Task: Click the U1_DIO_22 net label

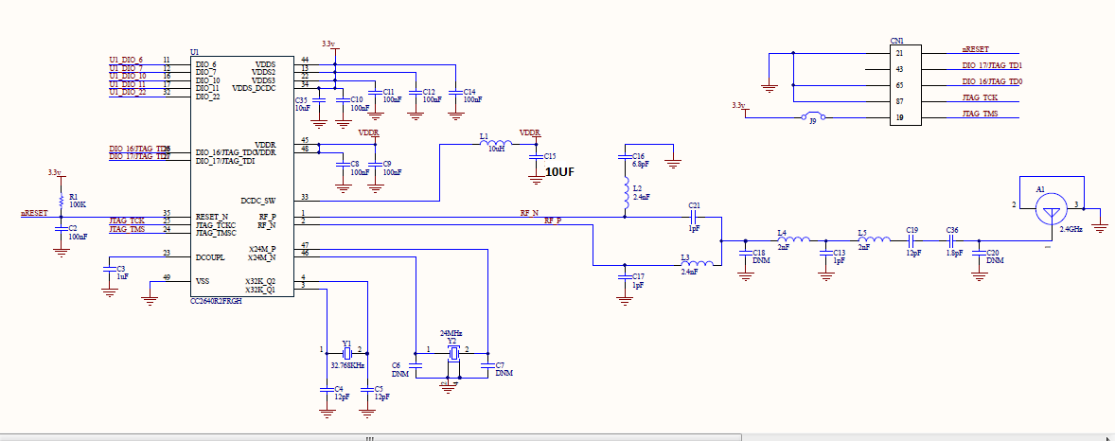Action: coord(128,92)
